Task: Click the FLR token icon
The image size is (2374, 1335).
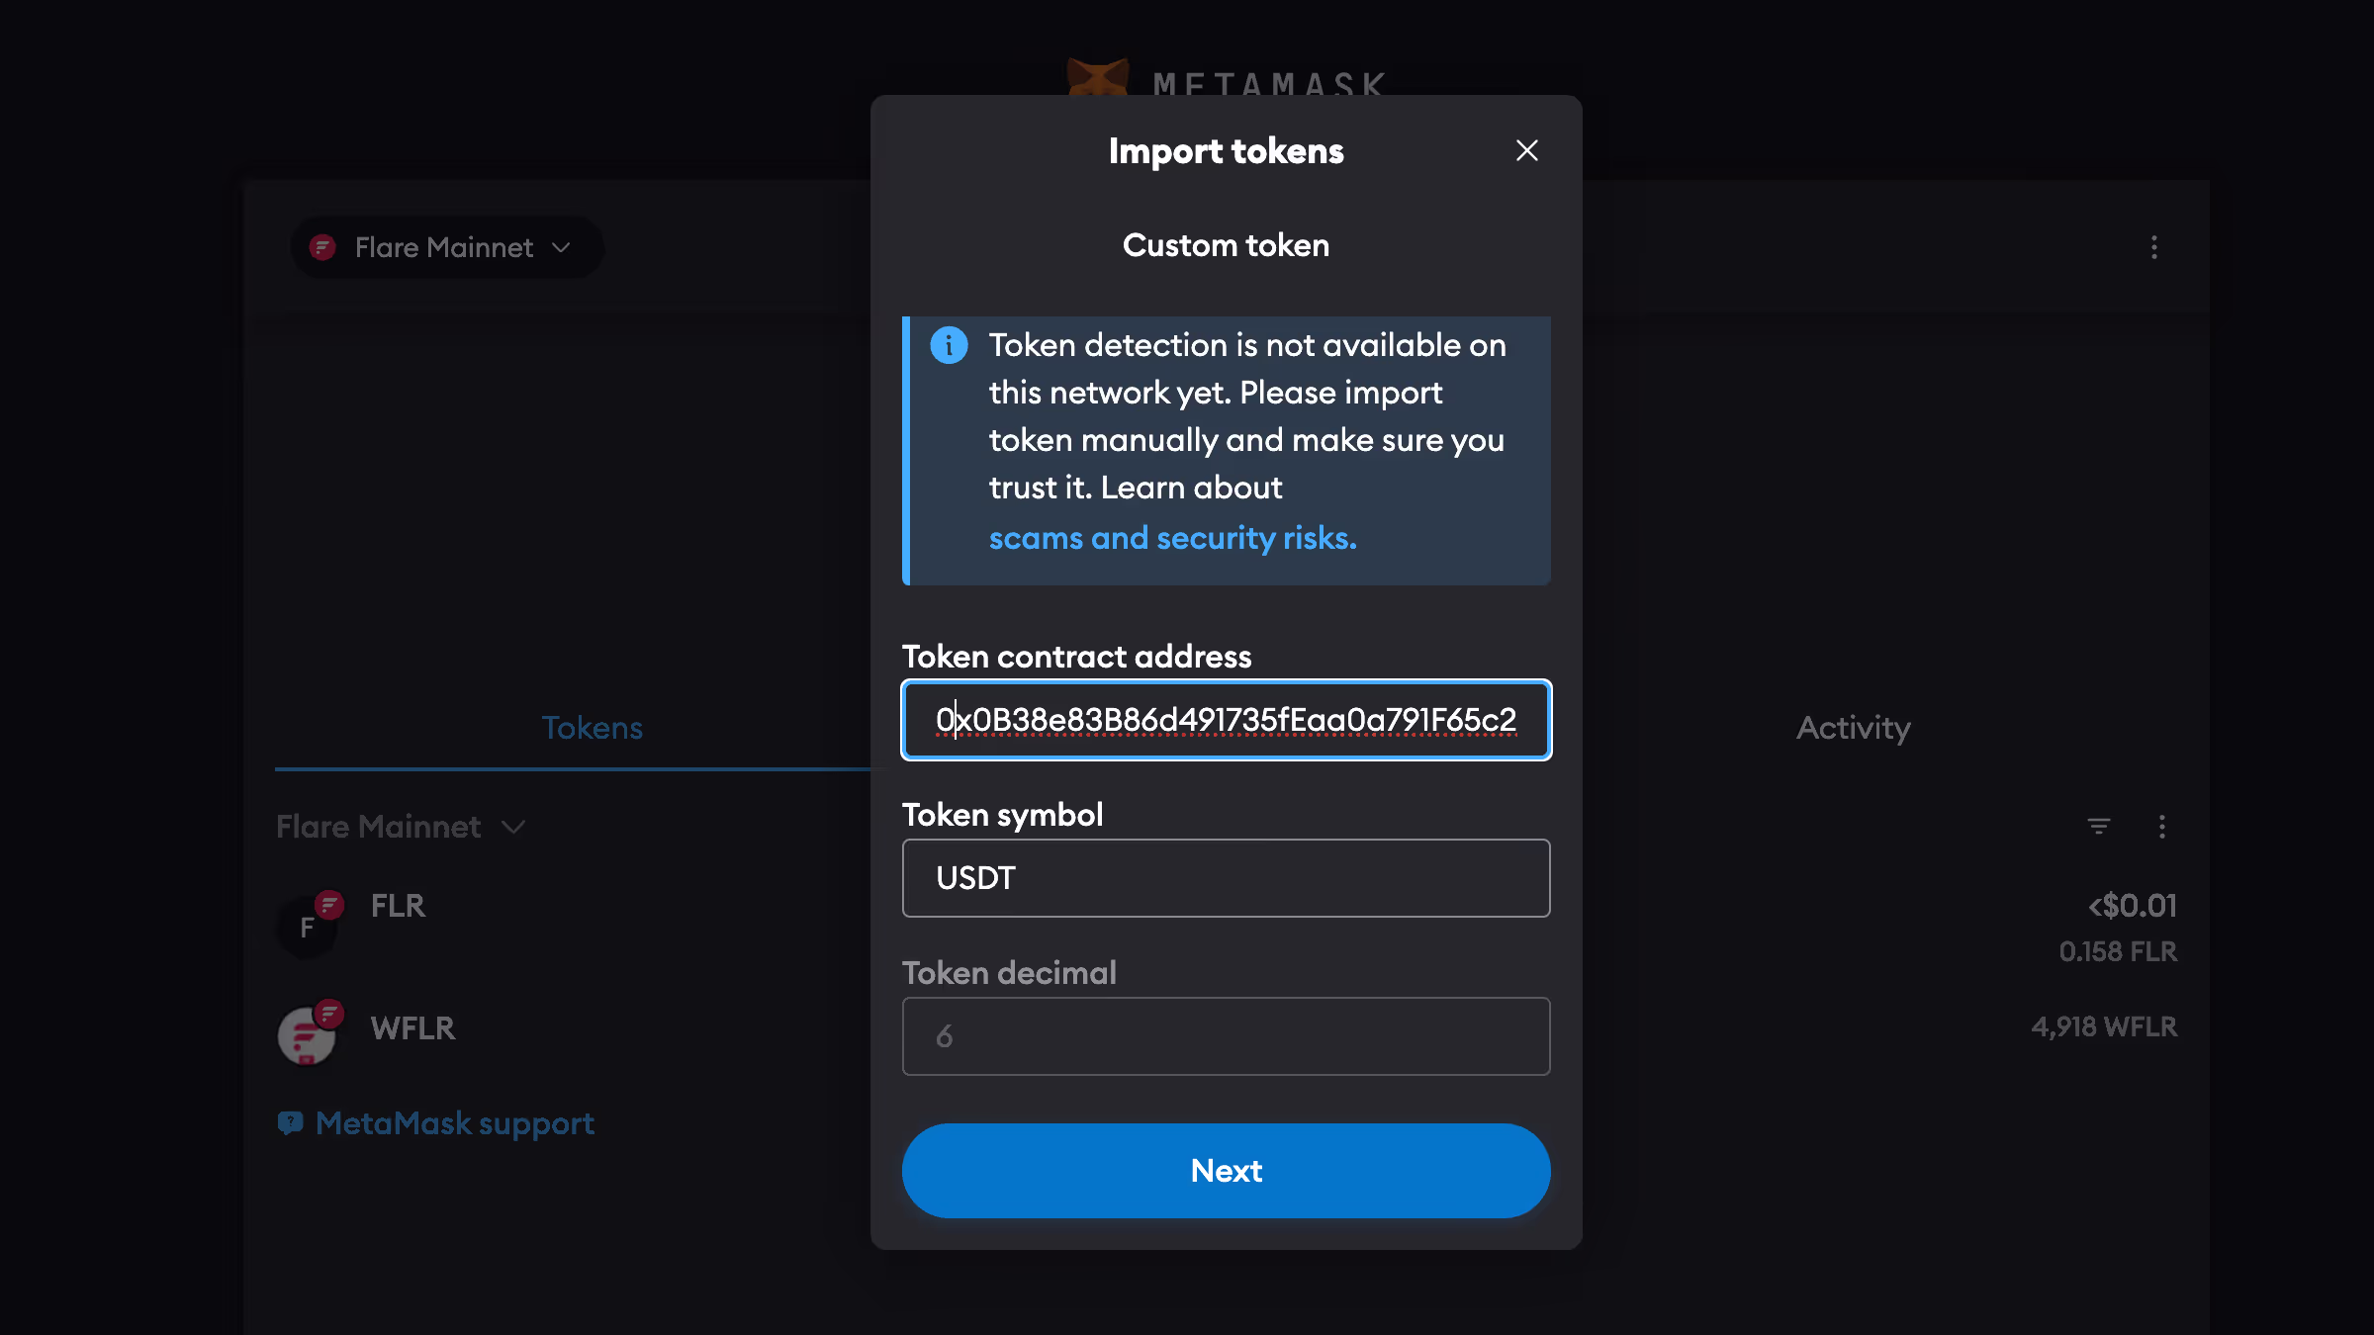Action: pyautogui.click(x=308, y=927)
